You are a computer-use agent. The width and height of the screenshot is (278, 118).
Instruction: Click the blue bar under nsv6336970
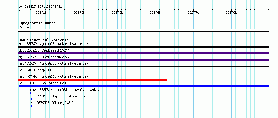point(144,86)
